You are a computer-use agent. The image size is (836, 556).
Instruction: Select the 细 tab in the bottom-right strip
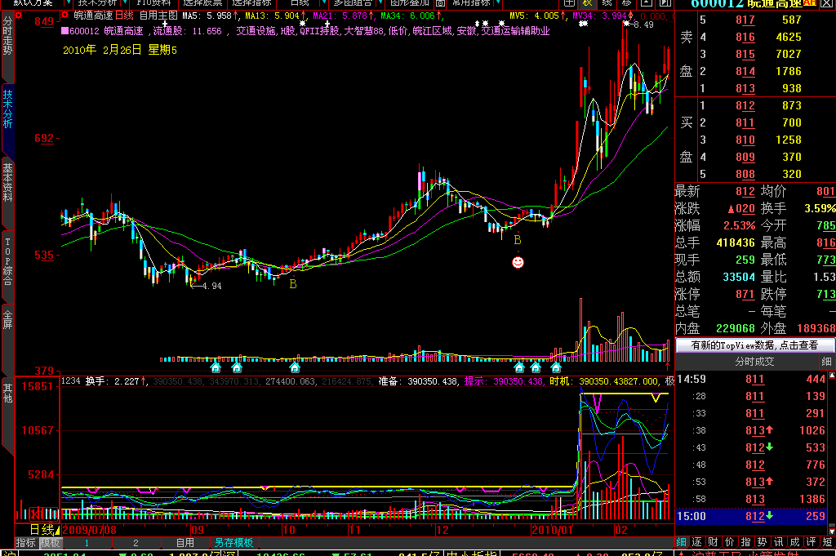tap(682, 542)
